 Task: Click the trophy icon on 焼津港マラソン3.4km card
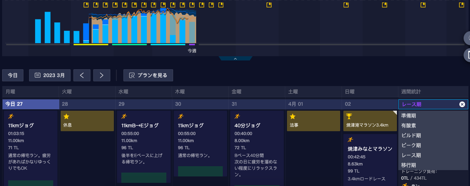coord(349,116)
